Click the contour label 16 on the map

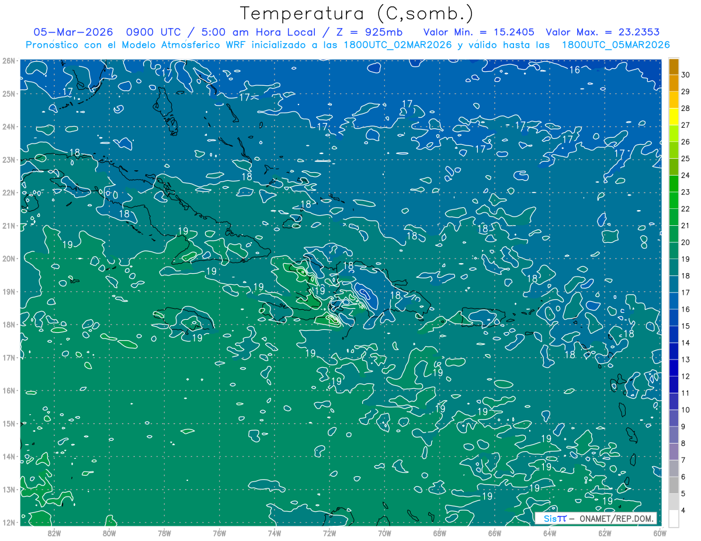pyautogui.click(x=575, y=70)
